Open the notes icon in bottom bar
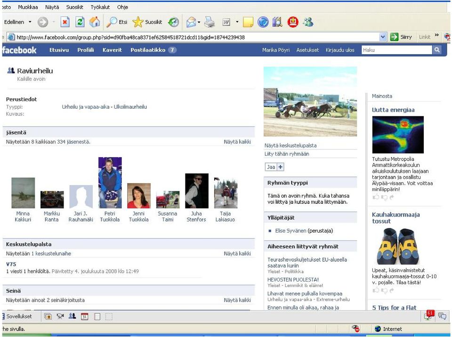This screenshot has width=452, height=337. (x=97, y=317)
